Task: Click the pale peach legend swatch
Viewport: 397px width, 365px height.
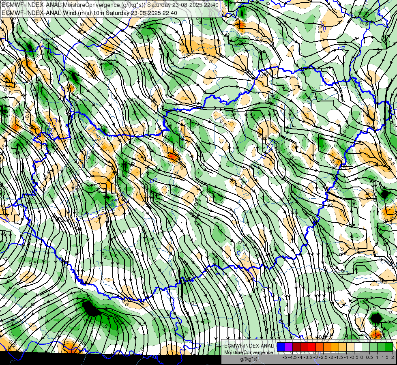Action: (350, 347)
